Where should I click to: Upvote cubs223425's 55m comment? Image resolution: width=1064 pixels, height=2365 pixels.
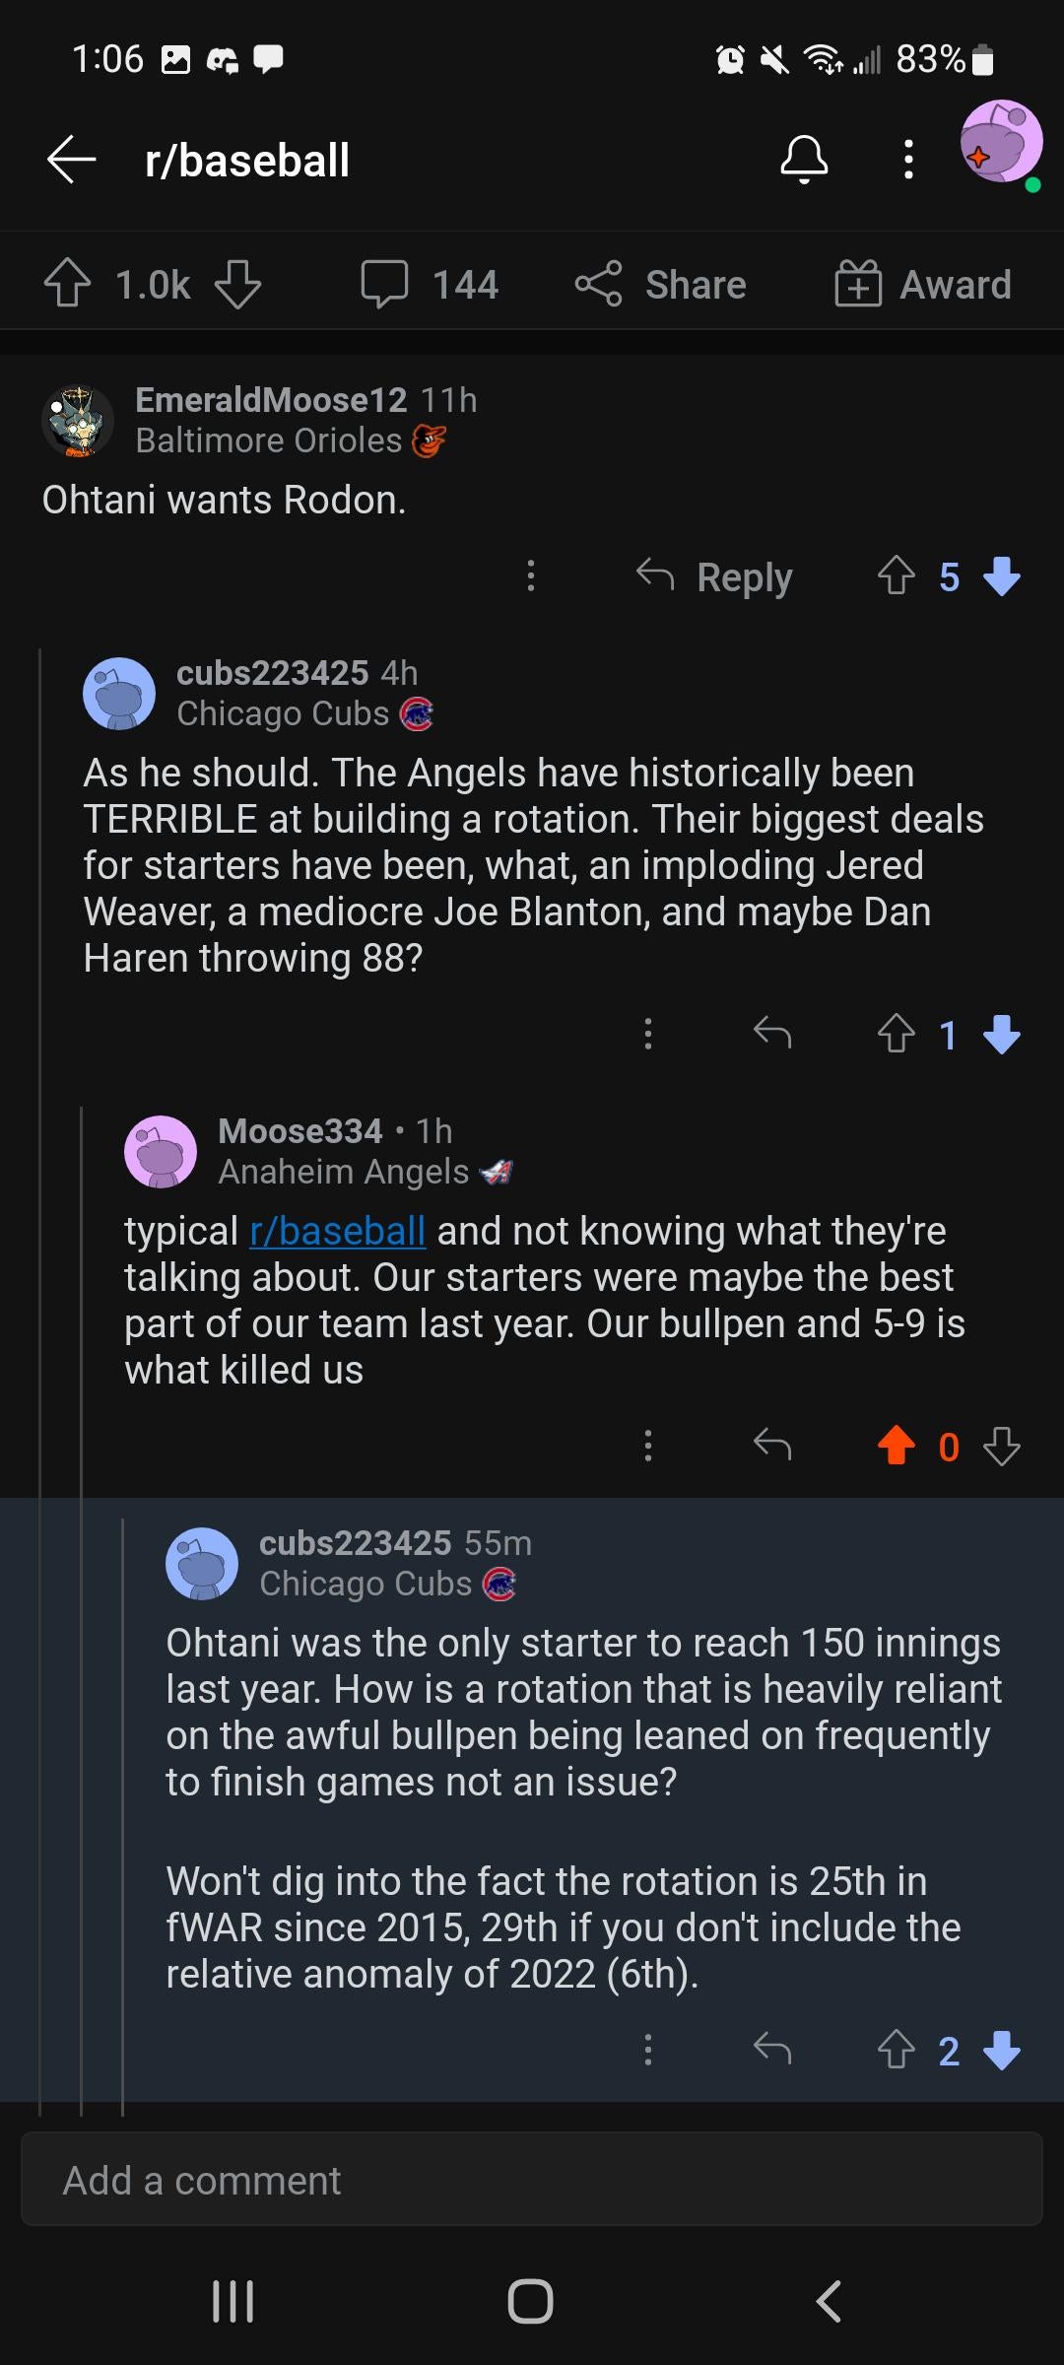coord(897,2050)
